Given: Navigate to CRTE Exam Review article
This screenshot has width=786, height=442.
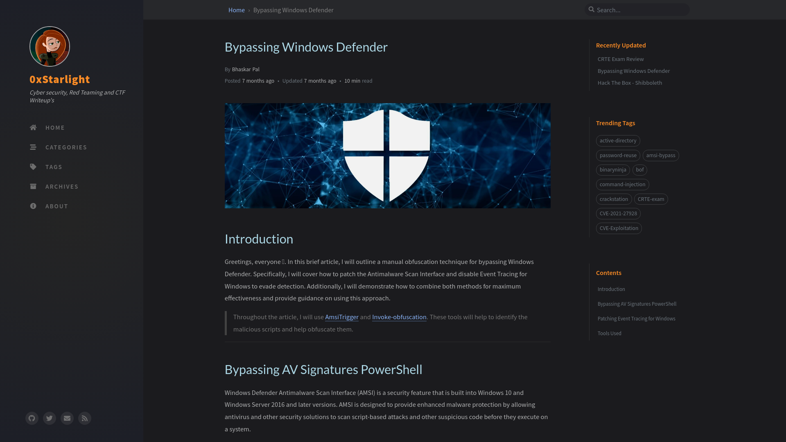Looking at the screenshot, I should point(620,59).
